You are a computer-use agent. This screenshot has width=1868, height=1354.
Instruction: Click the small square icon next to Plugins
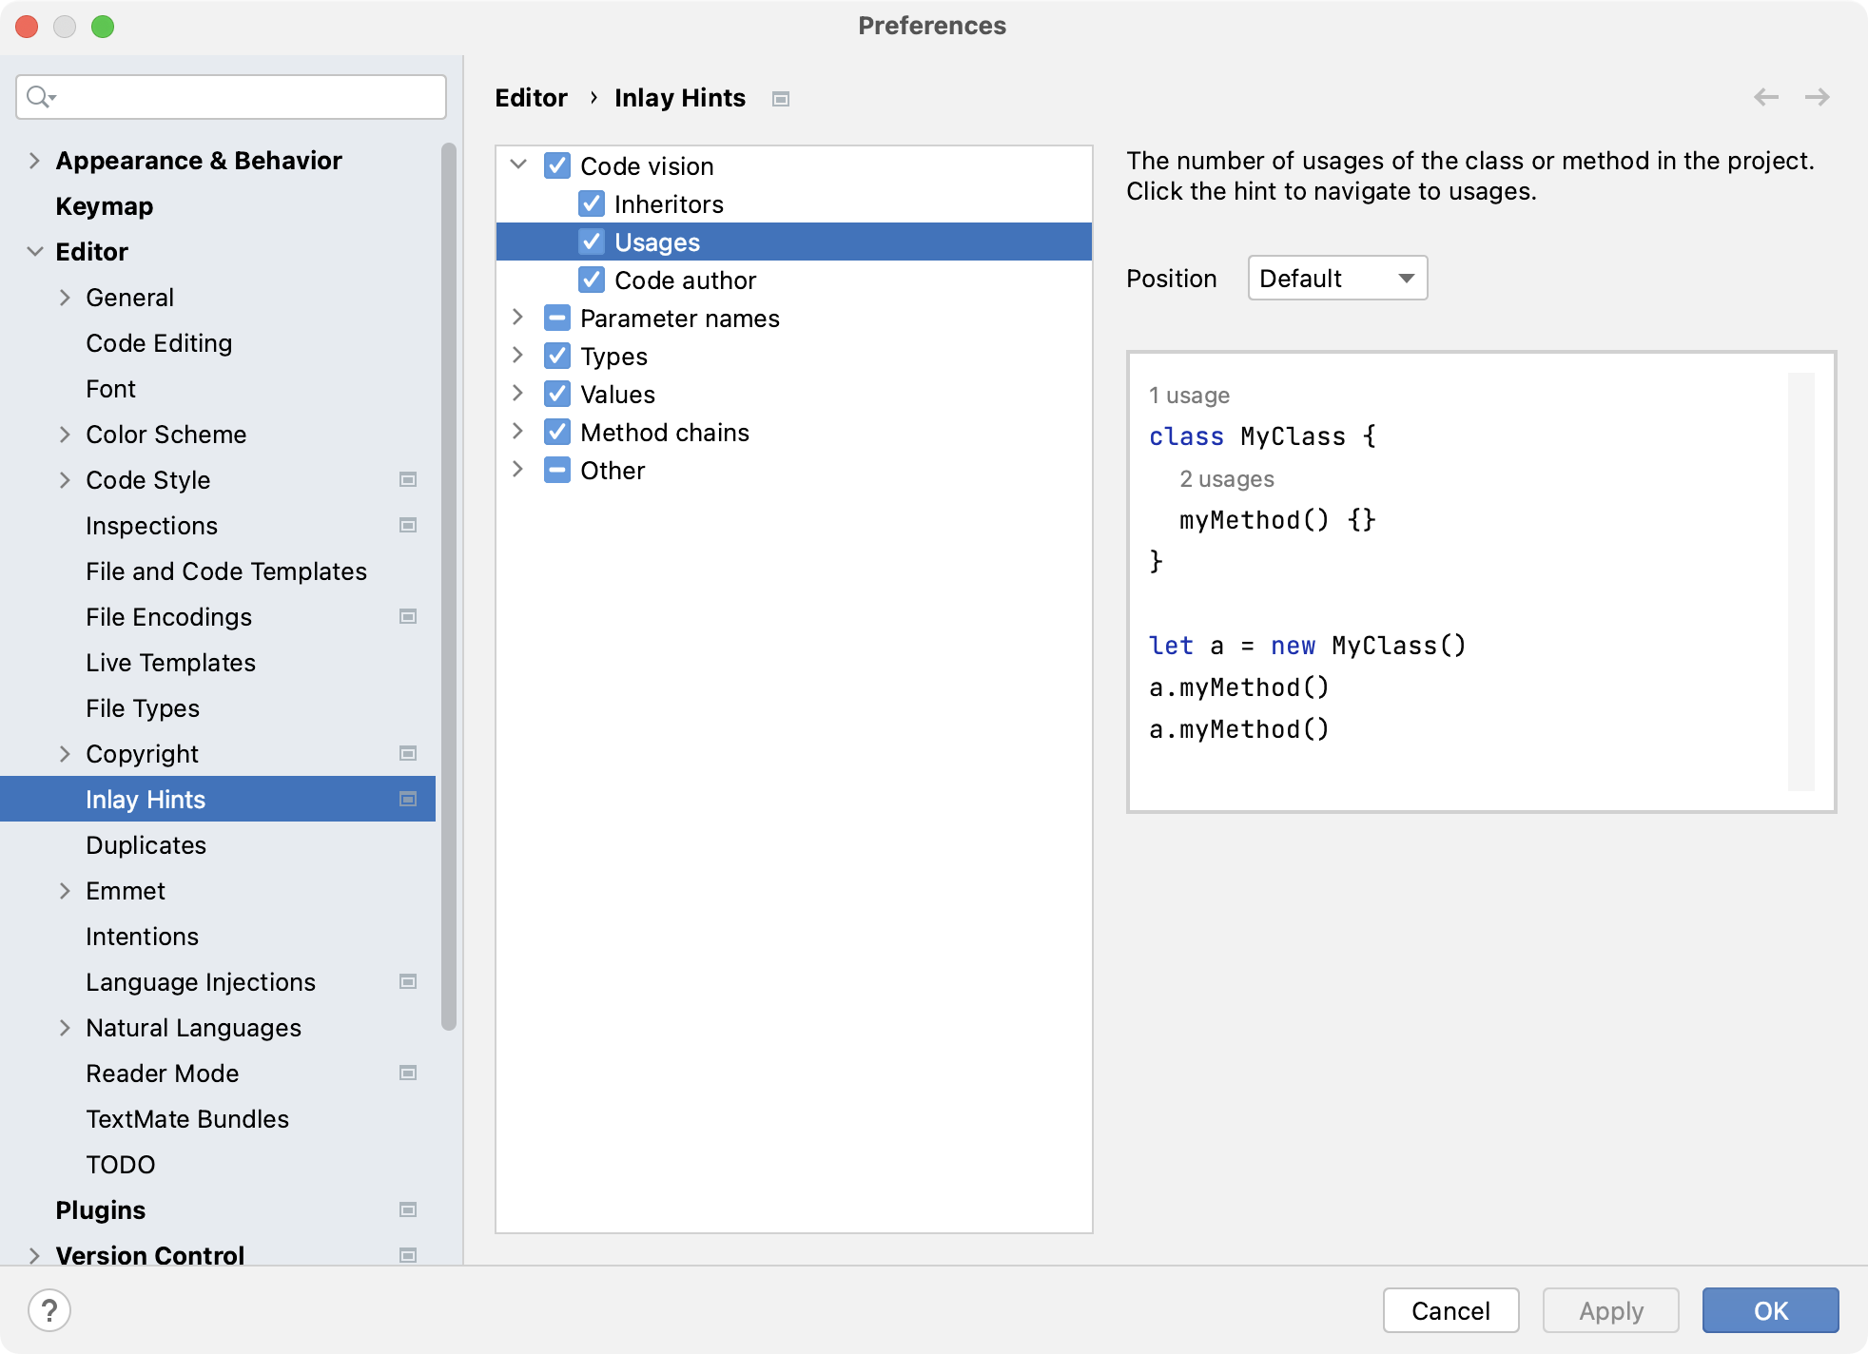pyautogui.click(x=408, y=1210)
